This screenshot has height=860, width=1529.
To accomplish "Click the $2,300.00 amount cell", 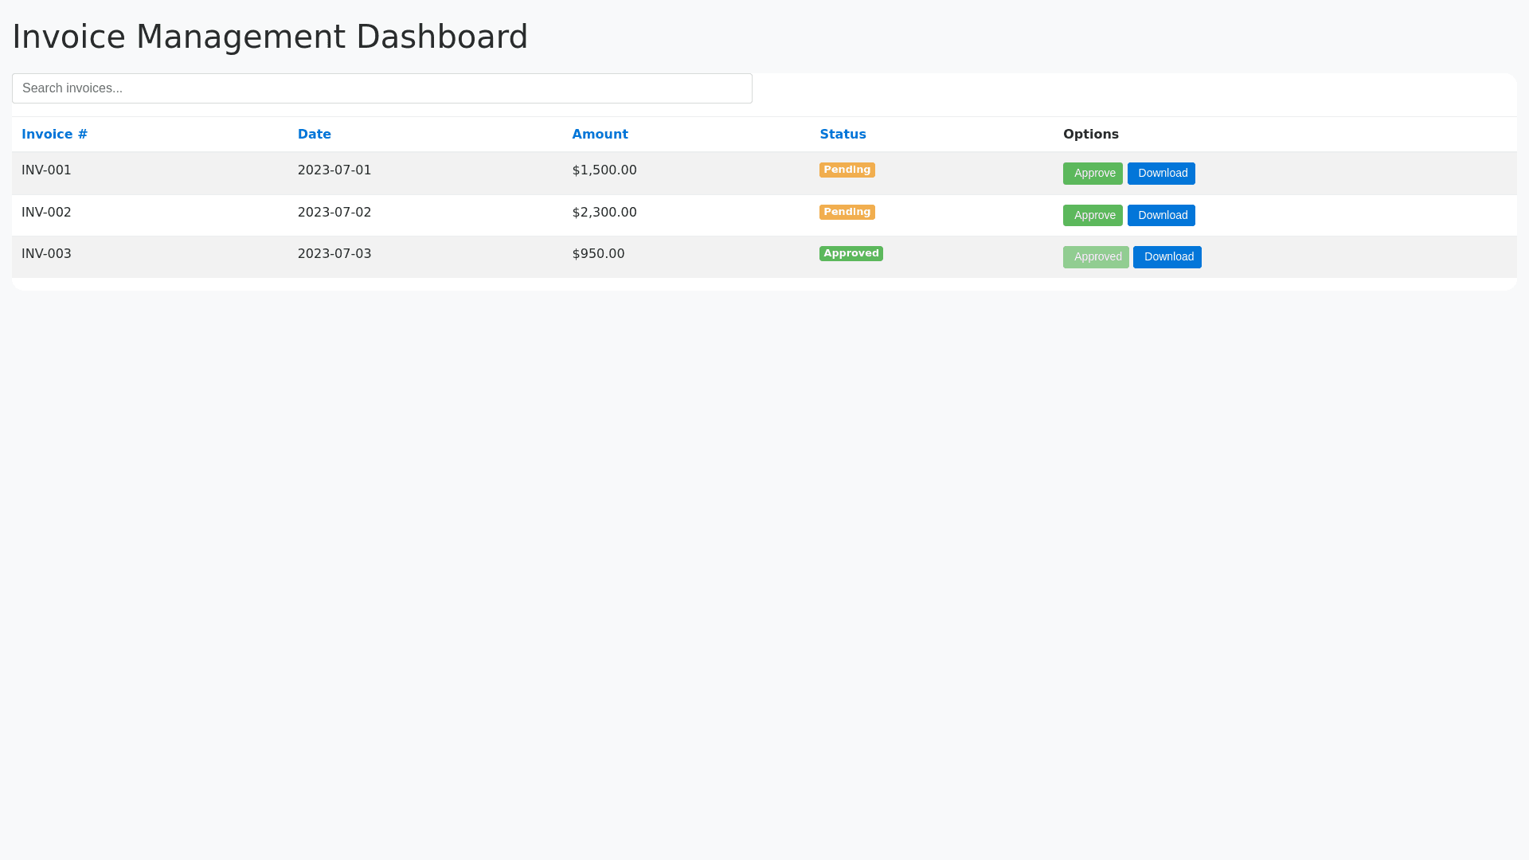I will point(604,213).
